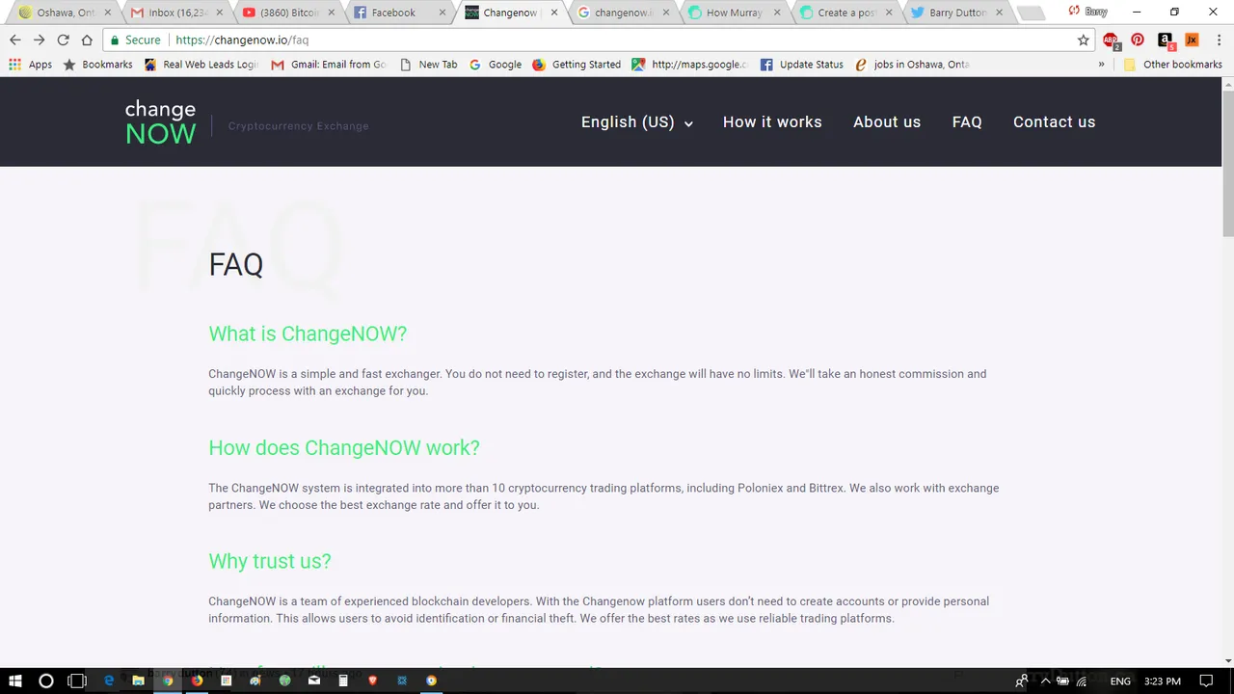This screenshot has width=1234, height=694.
Task: Open the New Tab bookmark
Action: [x=428, y=65]
